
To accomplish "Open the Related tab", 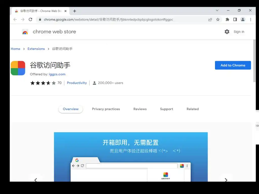I will 192,109.
